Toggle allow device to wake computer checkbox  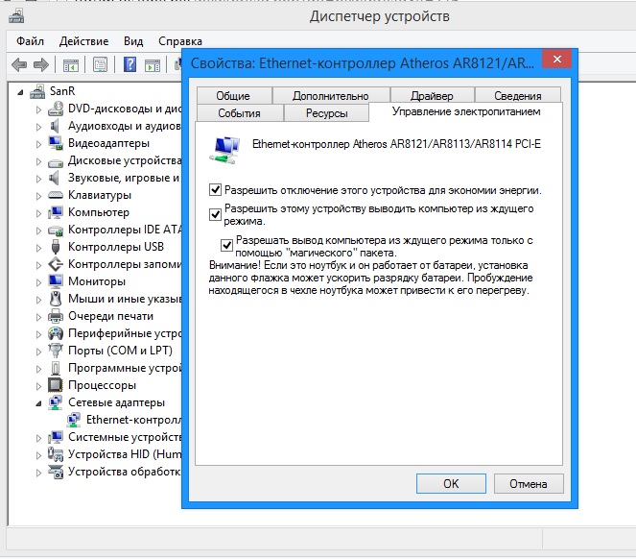tap(216, 212)
